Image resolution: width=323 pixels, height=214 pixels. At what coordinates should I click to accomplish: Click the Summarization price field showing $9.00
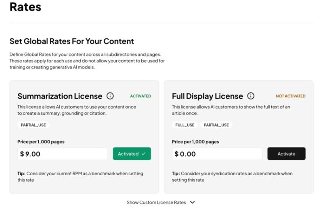[x=63, y=154]
